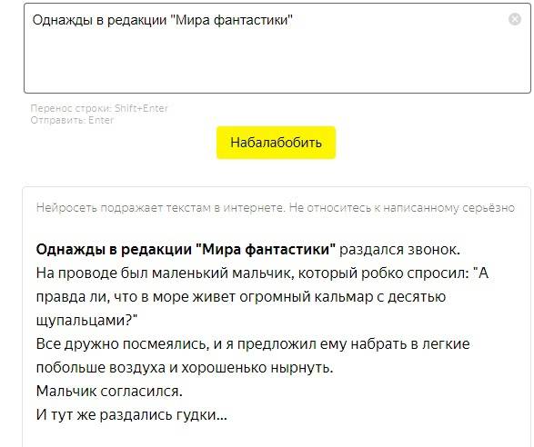Click the words "раздался звонок" in the output
Viewport: 534px width, 447px height.
pyautogui.click(x=399, y=249)
